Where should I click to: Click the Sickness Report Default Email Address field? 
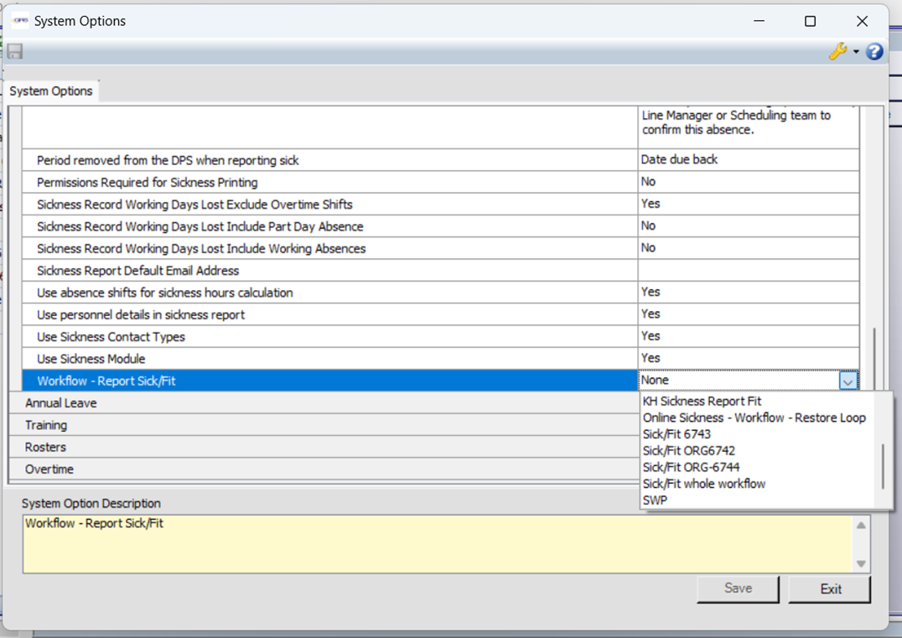(748, 271)
